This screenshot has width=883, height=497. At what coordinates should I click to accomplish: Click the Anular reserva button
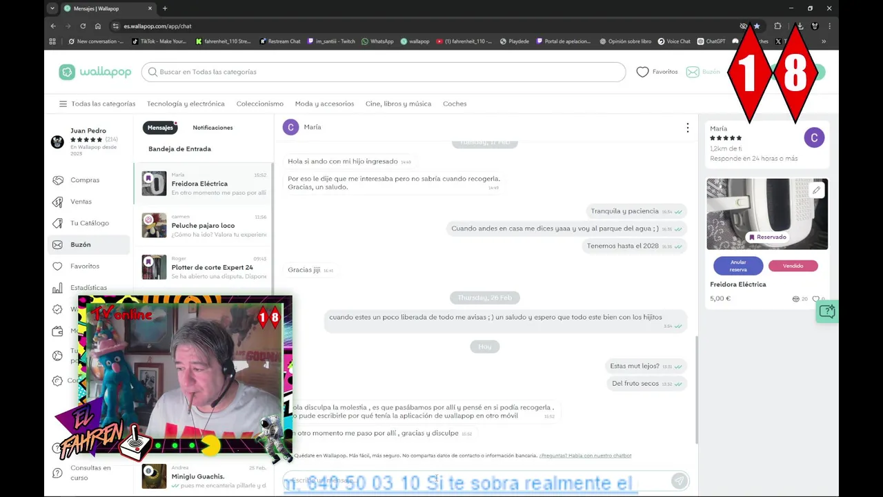[738, 266]
